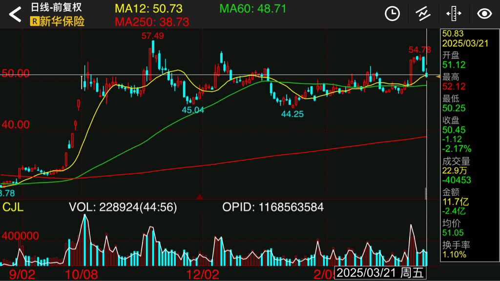Tap the MA250 moving average label
Image resolution: width=500 pixels, height=281 pixels.
152,22
